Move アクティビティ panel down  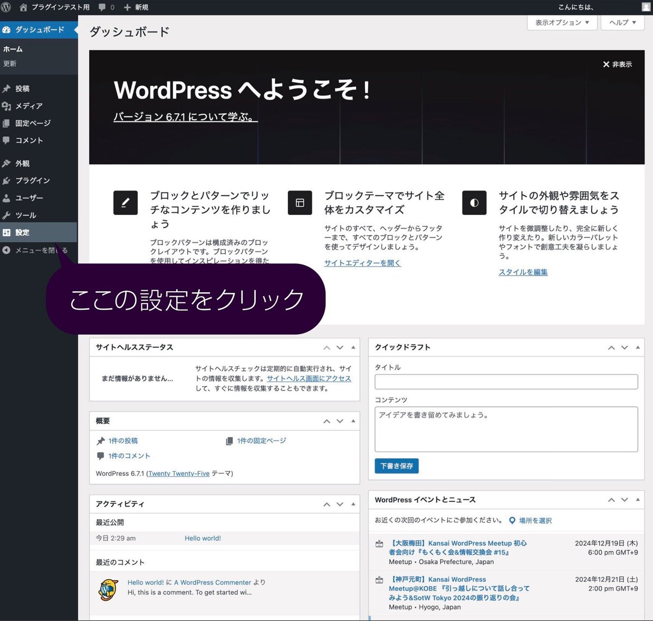point(340,504)
